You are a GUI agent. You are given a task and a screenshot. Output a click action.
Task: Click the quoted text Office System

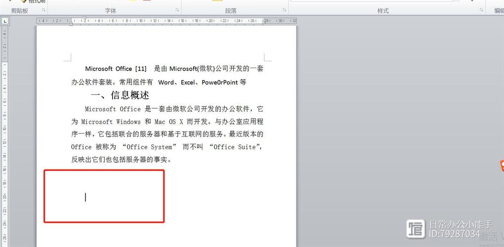click(149, 147)
